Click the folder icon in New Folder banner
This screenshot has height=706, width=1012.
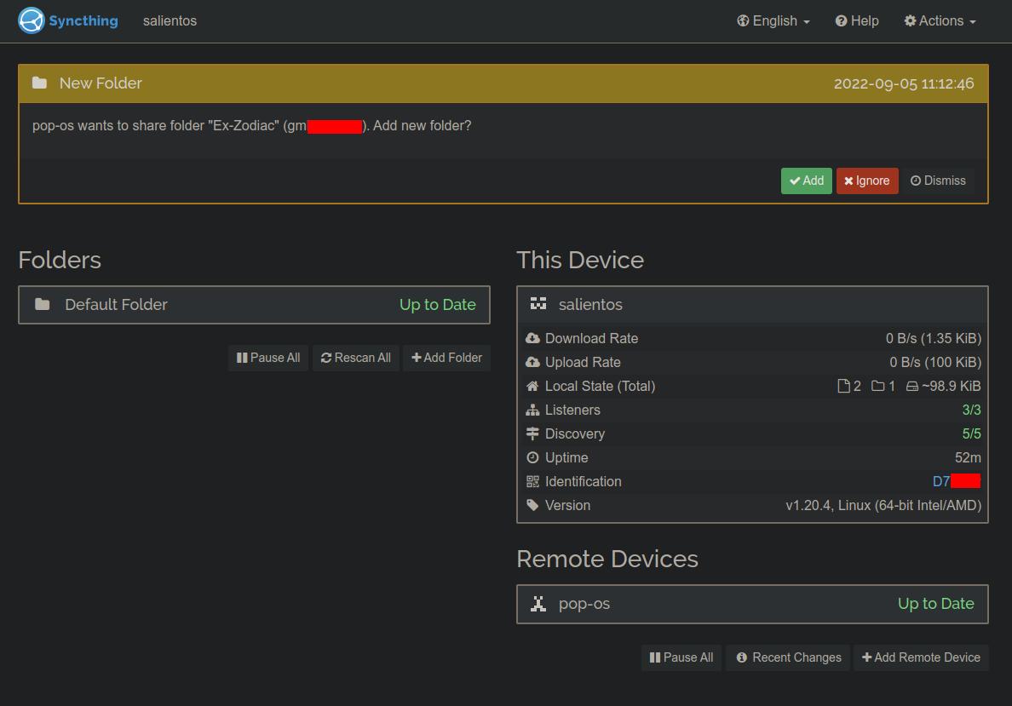coord(39,83)
